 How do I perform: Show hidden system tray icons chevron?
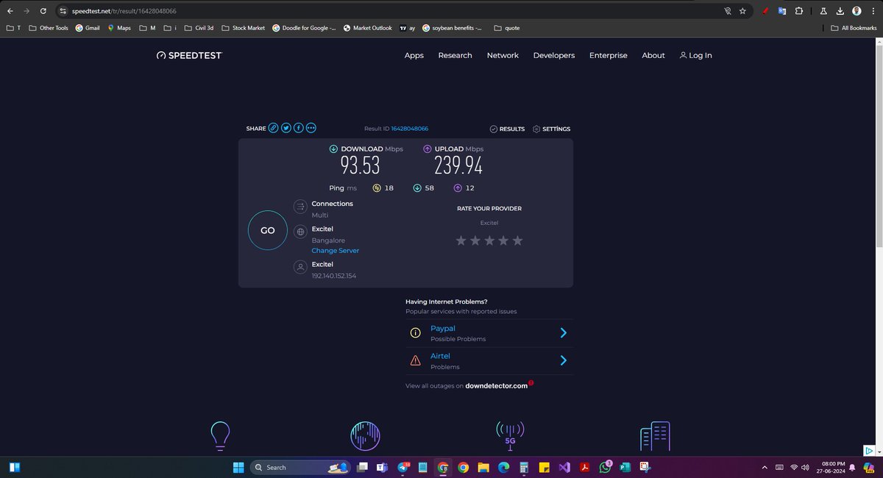765,467
